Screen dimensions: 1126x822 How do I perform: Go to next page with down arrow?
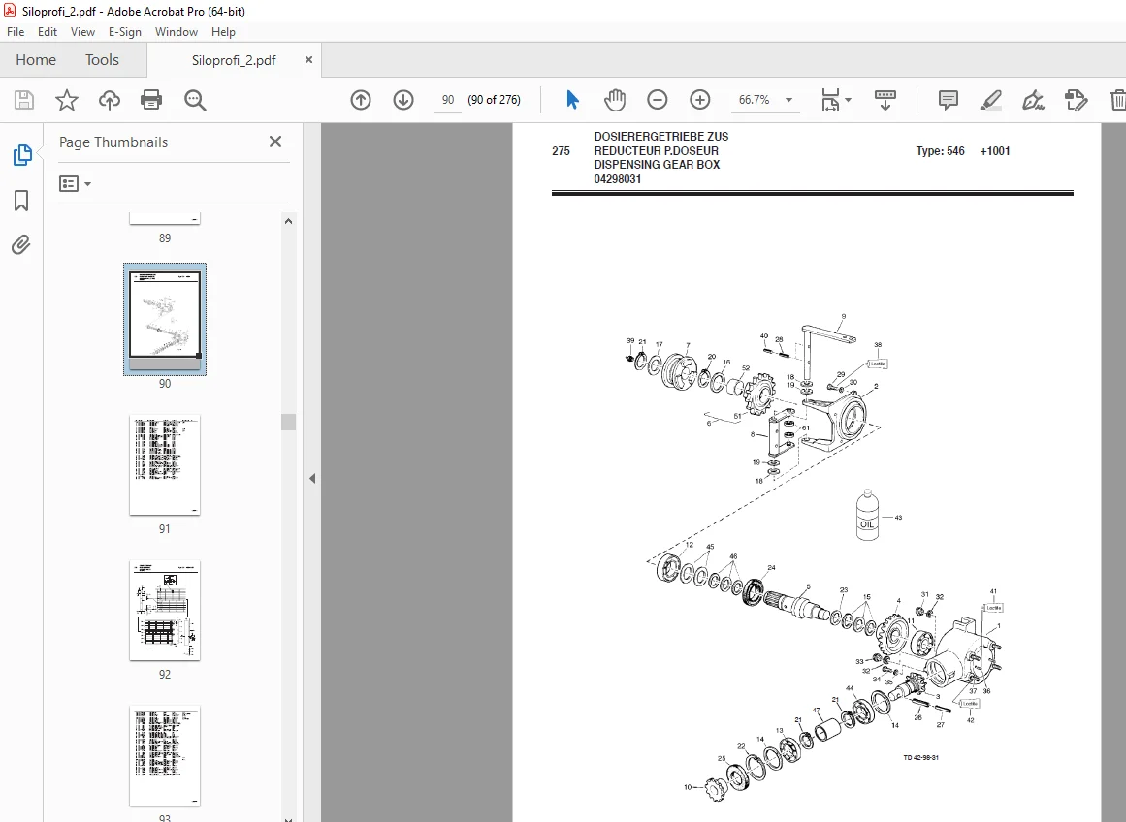click(403, 100)
